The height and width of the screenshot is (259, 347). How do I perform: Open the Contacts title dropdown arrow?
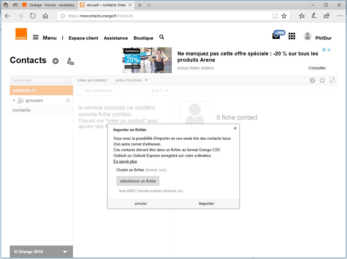pyautogui.click(x=55, y=61)
